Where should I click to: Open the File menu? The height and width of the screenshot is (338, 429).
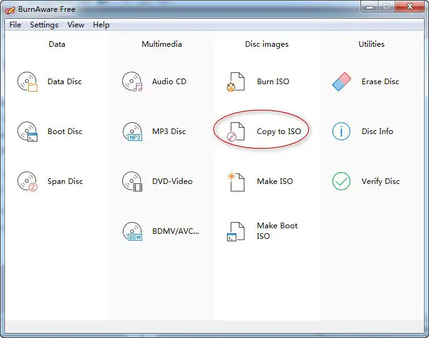pyautogui.click(x=15, y=25)
